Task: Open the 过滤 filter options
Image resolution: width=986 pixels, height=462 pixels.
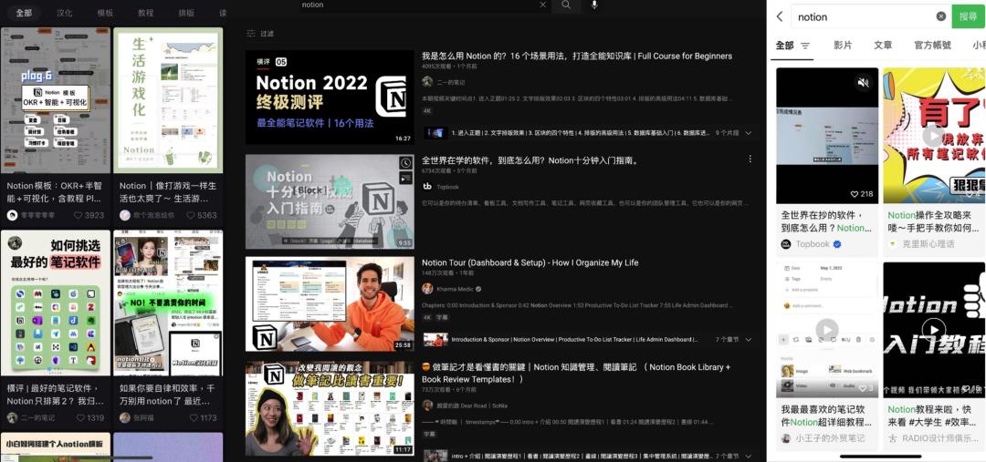Action: (260, 34)
